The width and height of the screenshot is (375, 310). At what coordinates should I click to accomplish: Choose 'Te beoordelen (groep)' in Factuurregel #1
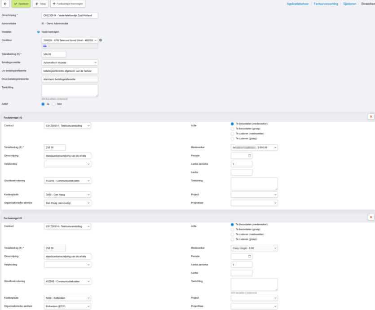click(232, 229)
